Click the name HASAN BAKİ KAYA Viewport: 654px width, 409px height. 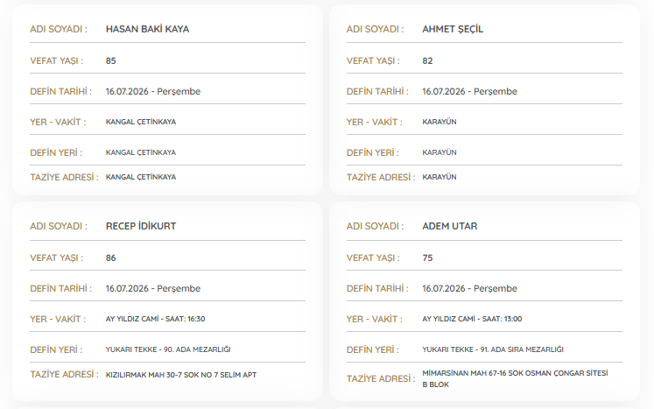pos(147,29)
